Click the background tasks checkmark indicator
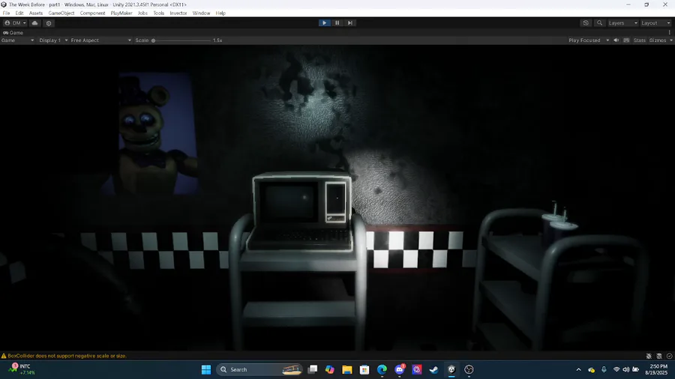675x379 pixels. (670, 356)
